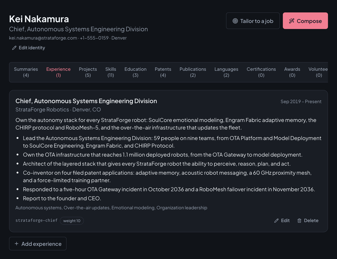Click the name Kei Nakamura
This screenshot has width=337, height=259.
pyautogui.click(x=39, y=19)
